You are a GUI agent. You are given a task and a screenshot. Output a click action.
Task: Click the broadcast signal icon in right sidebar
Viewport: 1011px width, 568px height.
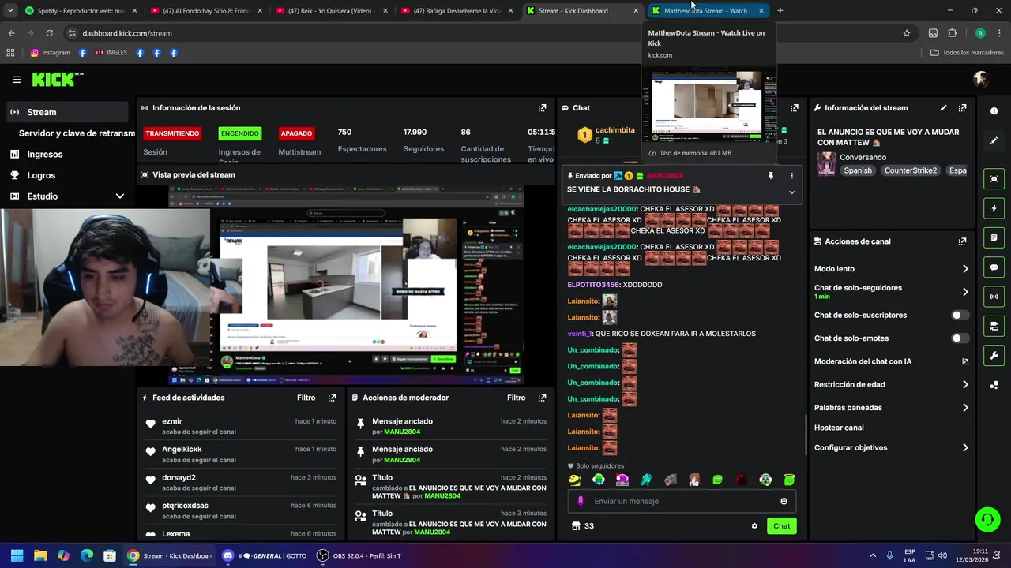pyautogui.click(x=994, y=297)
